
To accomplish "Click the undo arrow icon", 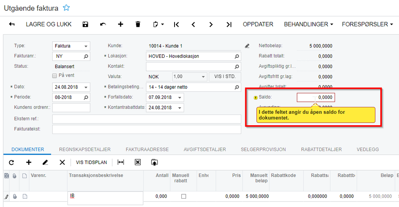I will 103,24.
